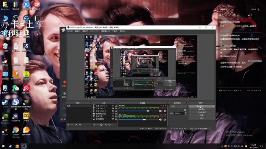Open the FACEIT desktop shortcut
266x149 pixels.
[x=5, y=131]
